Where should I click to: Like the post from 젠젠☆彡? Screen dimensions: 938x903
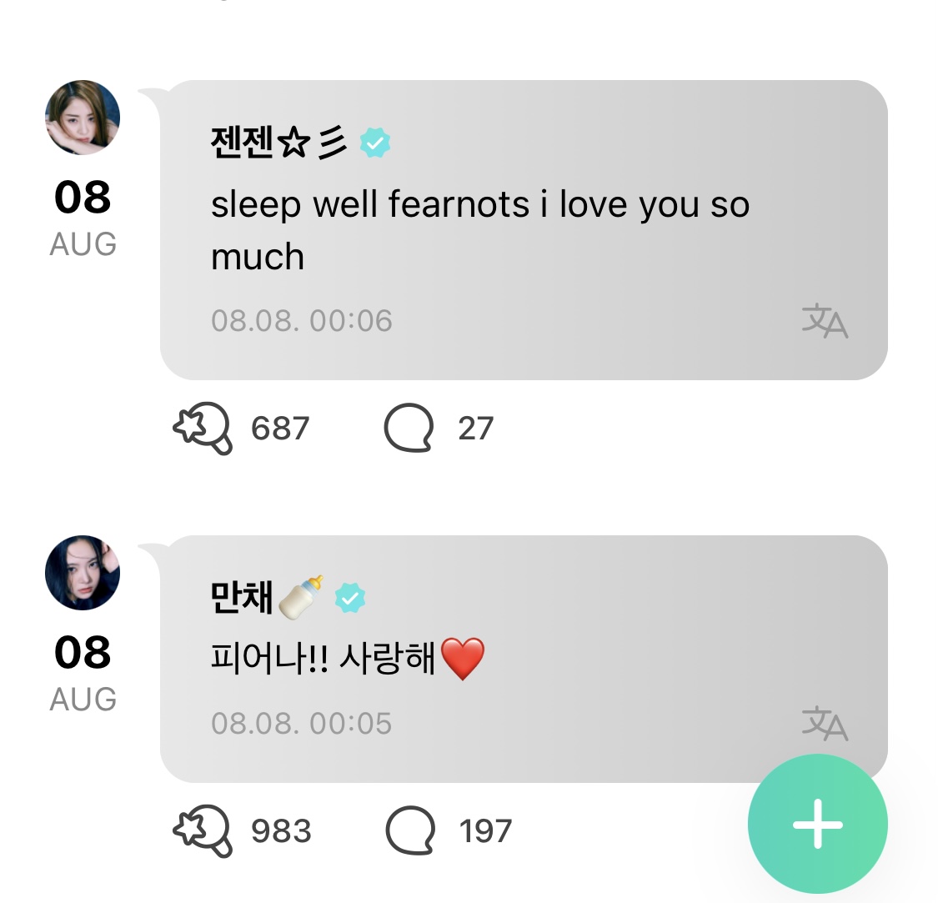[203, 428]
